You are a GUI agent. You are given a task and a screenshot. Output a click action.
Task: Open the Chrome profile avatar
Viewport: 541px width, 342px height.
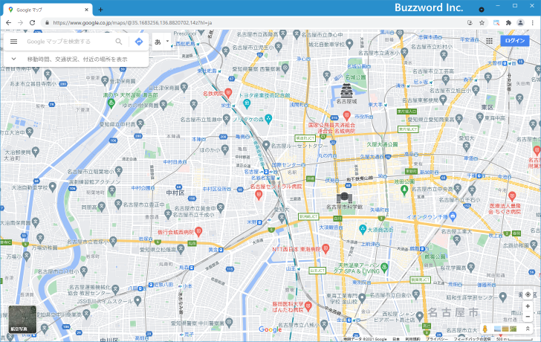click(x=520, y=23)
